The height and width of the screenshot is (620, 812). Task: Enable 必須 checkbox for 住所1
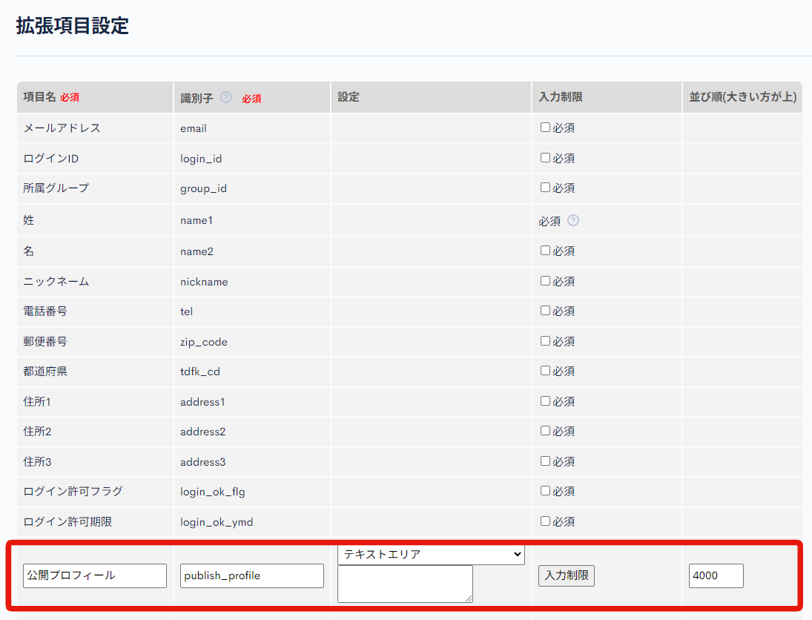tap(545, 401)
